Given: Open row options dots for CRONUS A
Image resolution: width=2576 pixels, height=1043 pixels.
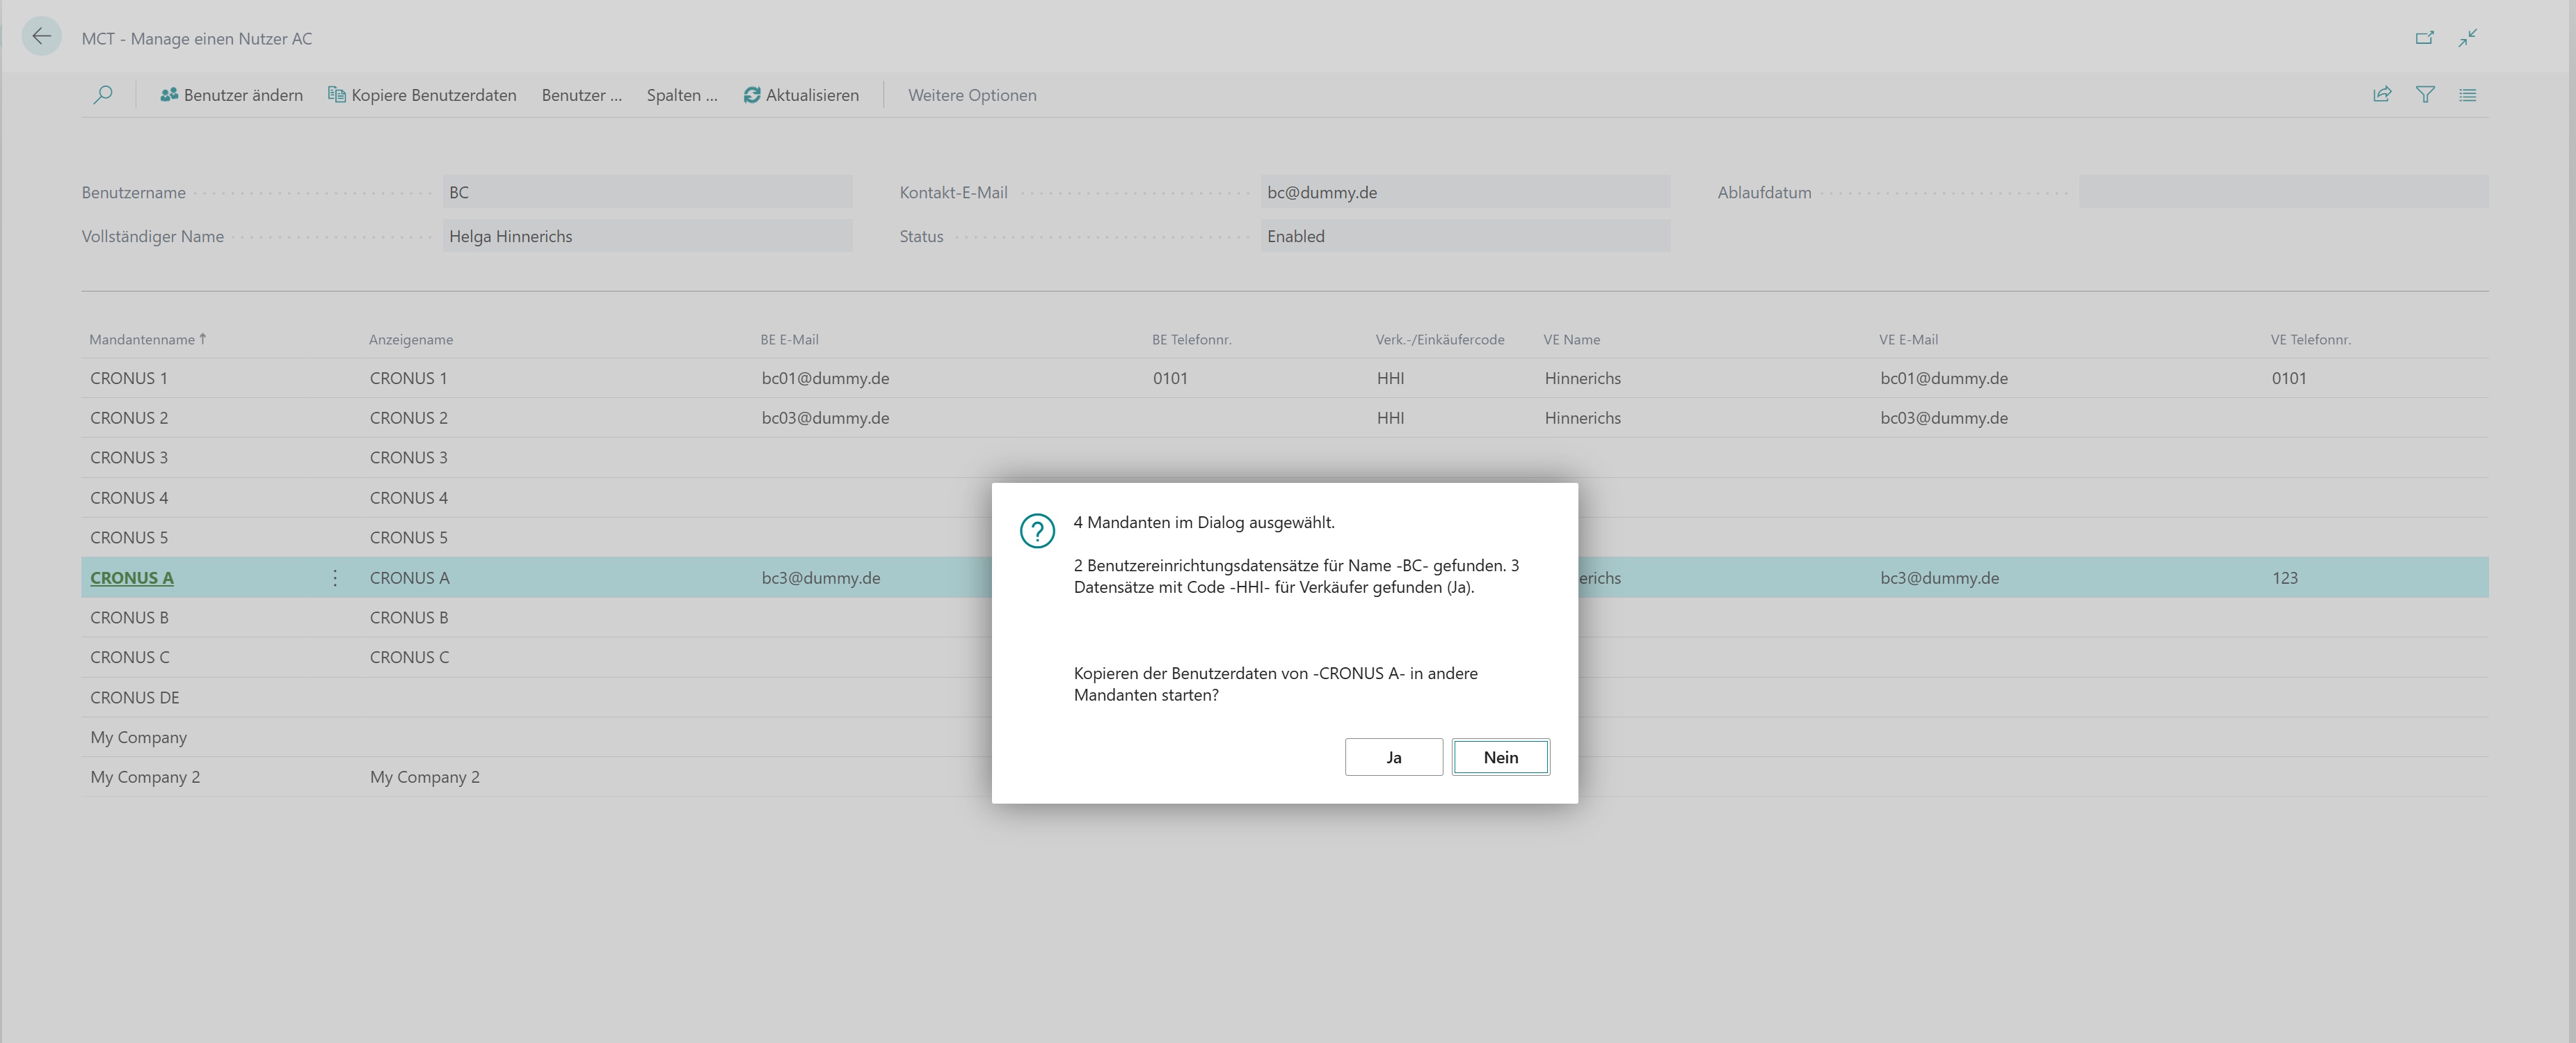Looking at the screenshot, I should (335, 578).
